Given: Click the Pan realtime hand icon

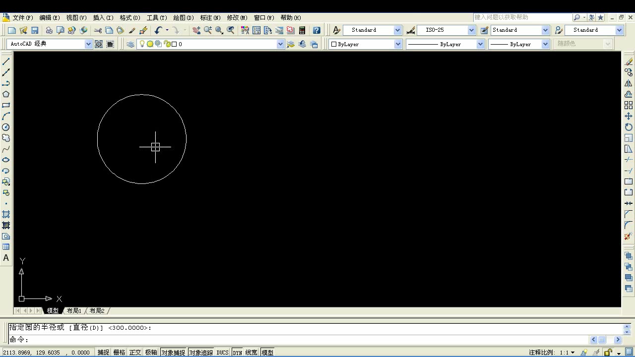Looking at the screenshot, I should [x=196, y=30].
